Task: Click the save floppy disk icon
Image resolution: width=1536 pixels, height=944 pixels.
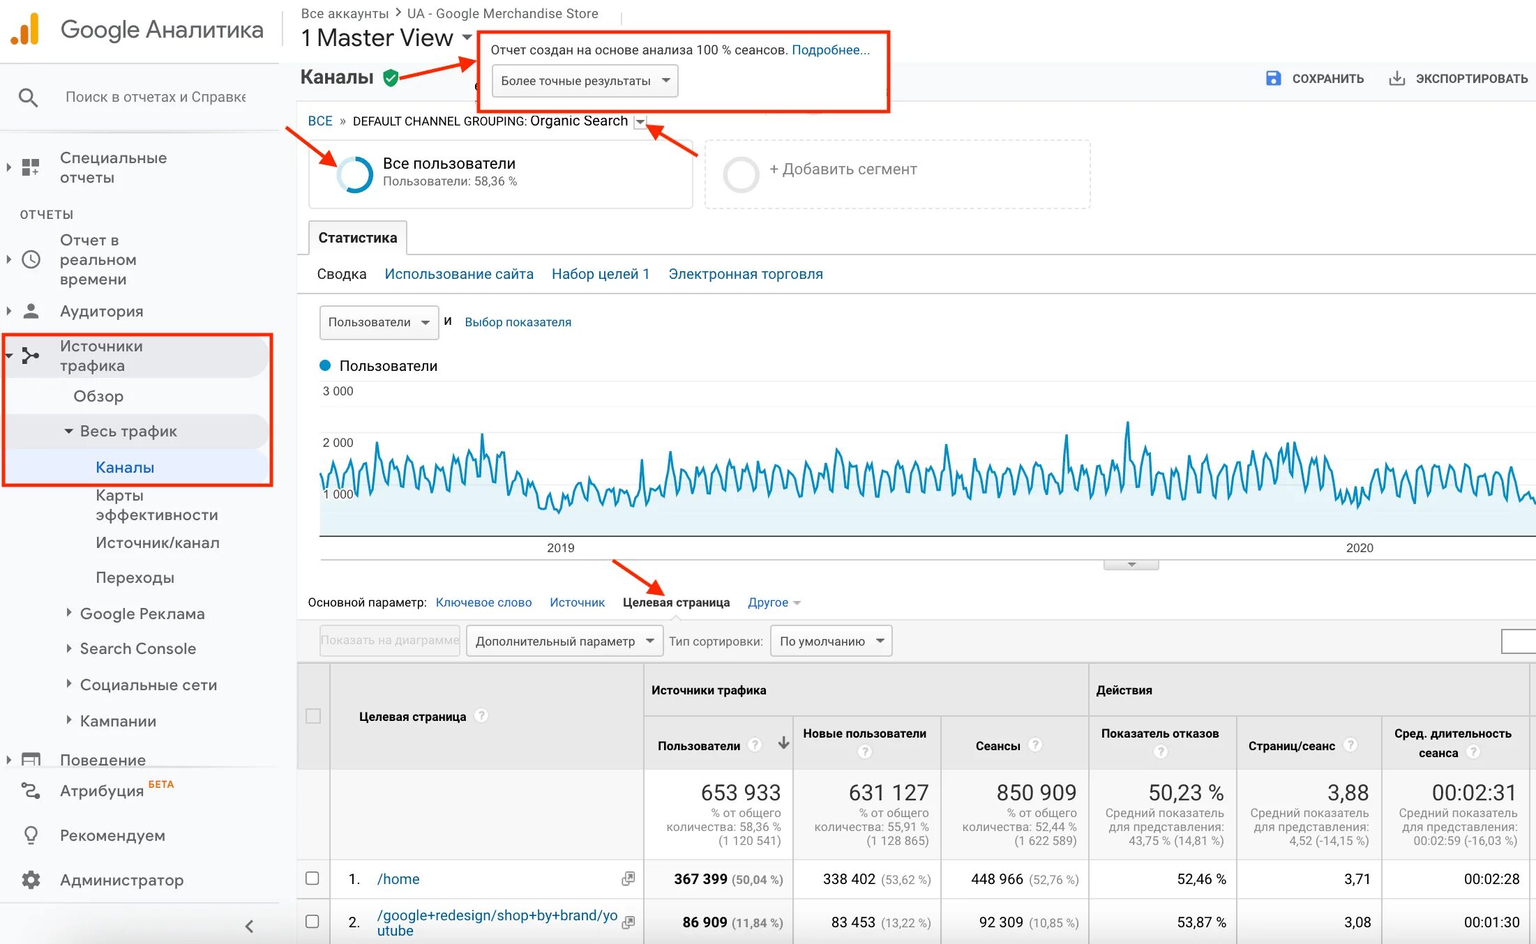Action: (x=1273, y=78)
